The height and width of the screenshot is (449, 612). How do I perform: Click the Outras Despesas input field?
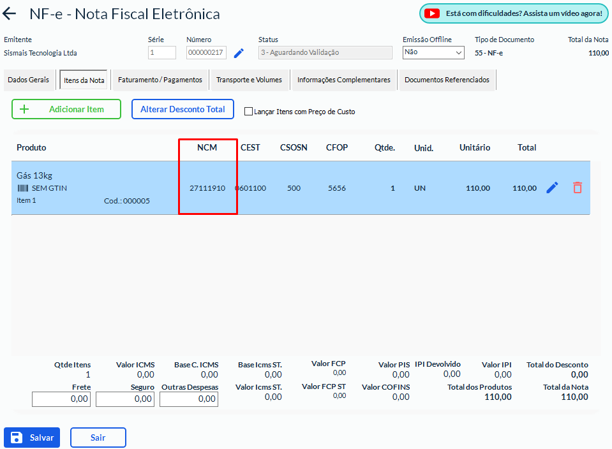[x=189, y=399]
